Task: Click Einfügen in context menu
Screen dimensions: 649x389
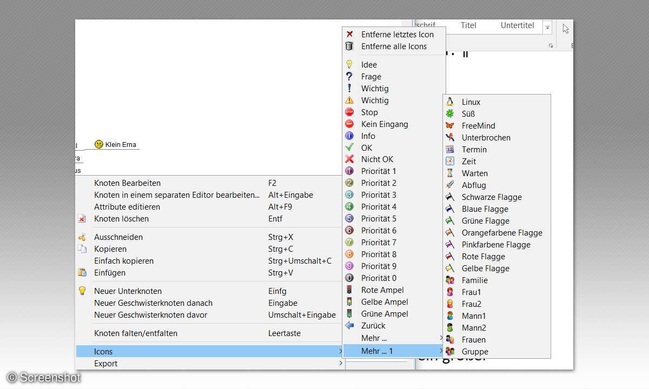Action: click(x=210, y=272)
